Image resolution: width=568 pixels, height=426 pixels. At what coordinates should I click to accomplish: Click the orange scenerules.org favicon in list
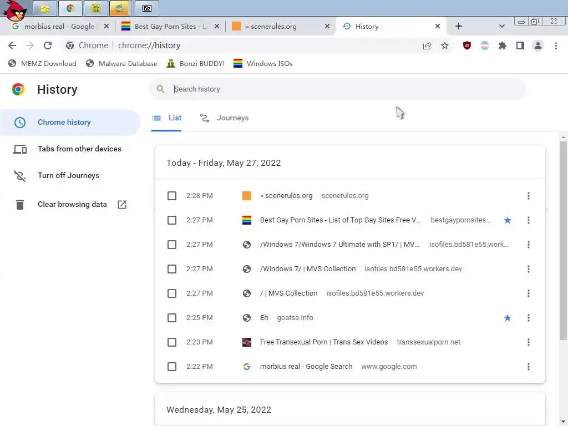click(x=247, y=196)
